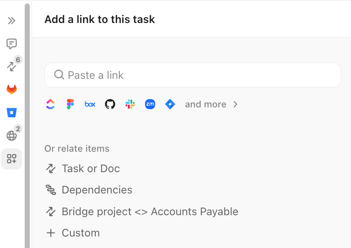Click the globe icon with badge 2
The height and width of the screenshot is (248, 351).
point(12,136)
